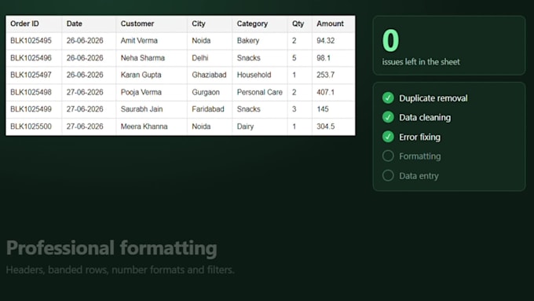Click amount 94.32
This screenshot has width=534, height=301.
coord(326,41)
